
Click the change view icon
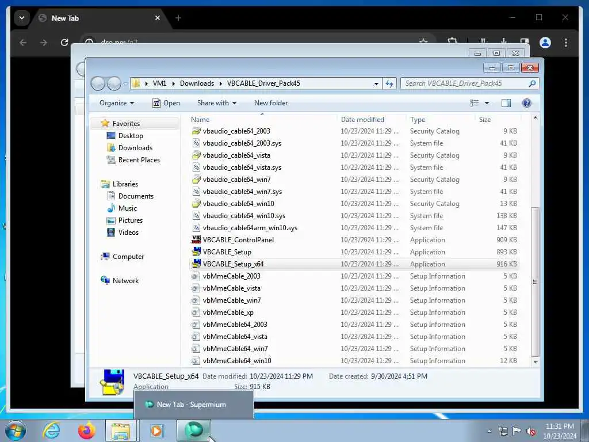[475, 103]
